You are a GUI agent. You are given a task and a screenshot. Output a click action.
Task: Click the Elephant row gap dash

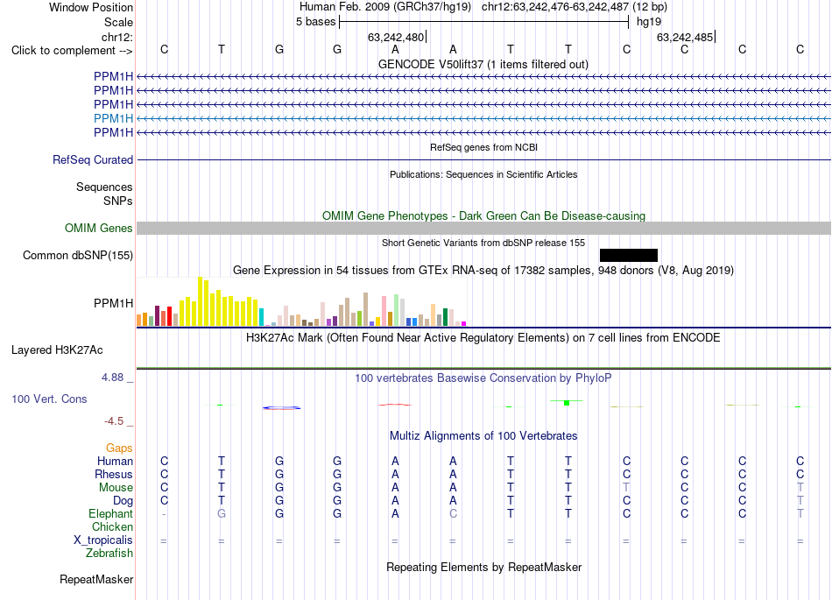point(164,514)
